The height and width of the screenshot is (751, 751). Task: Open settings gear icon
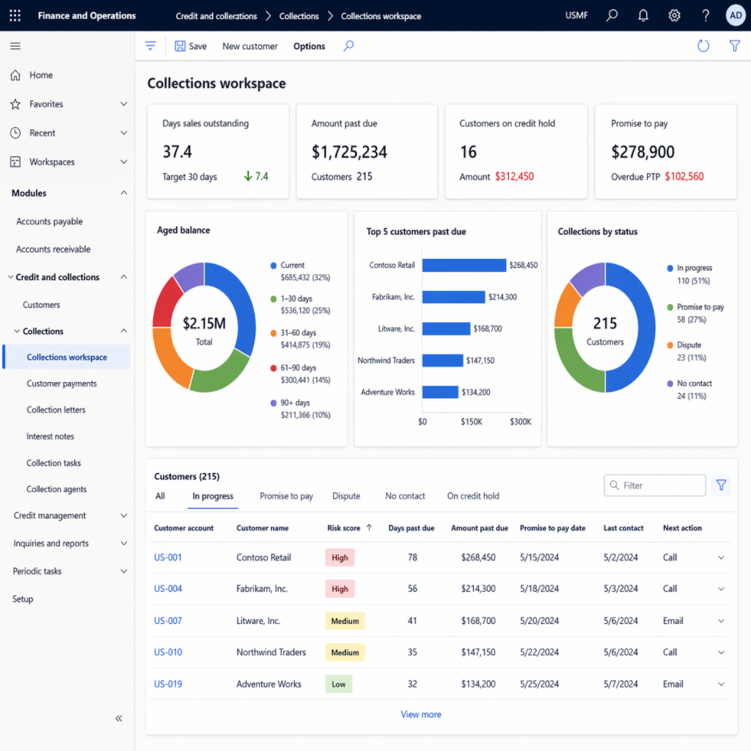[674, 15]
